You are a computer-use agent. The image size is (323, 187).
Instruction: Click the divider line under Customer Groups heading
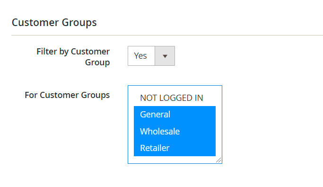167,35
